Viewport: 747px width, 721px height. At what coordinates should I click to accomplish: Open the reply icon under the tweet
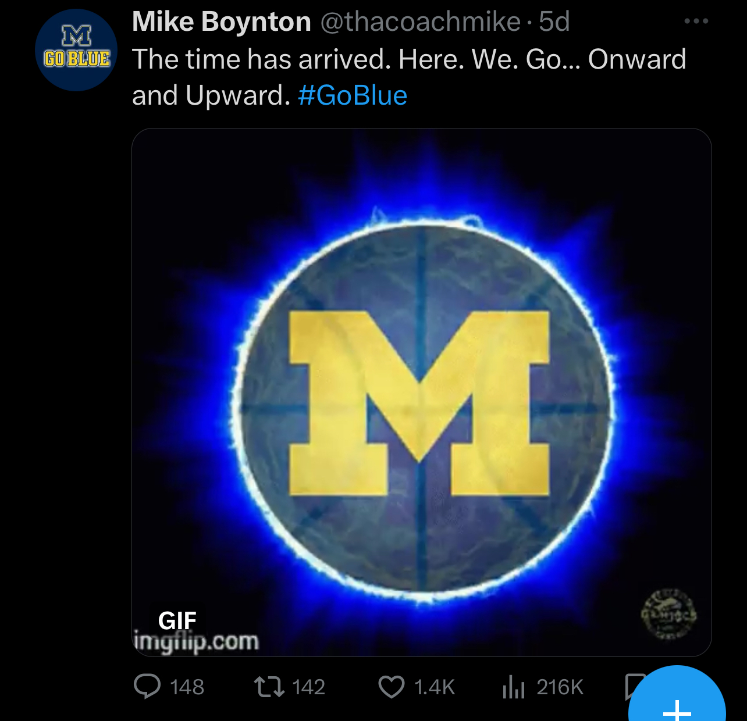[147, 687]
